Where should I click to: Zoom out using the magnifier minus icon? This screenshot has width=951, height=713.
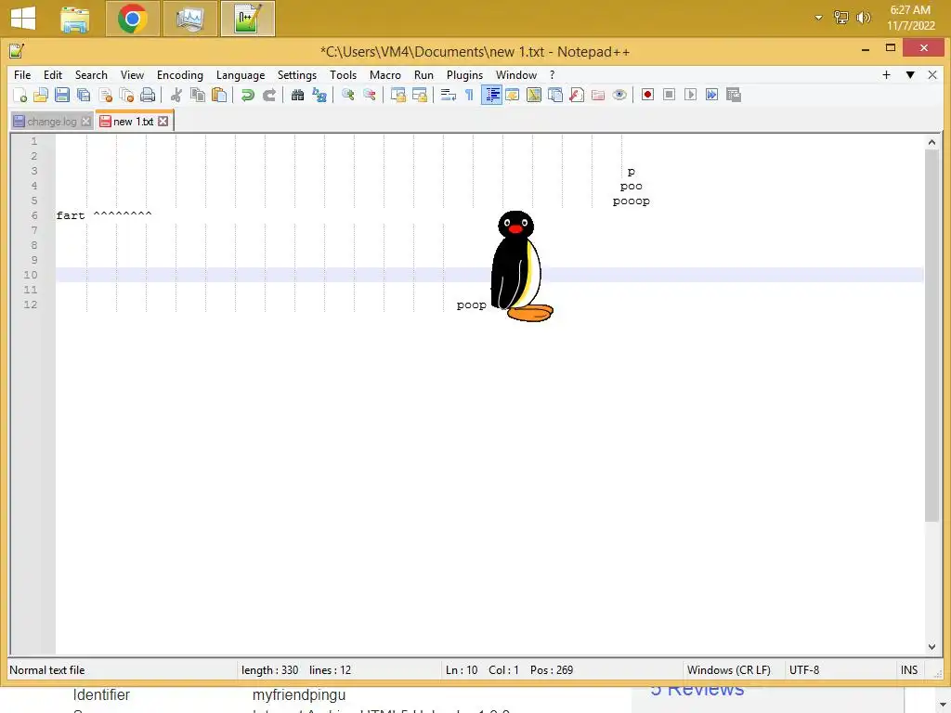[x=369, y=95]
